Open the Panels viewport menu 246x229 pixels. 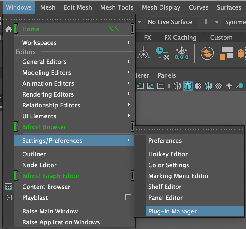click(x=167, y=75)
